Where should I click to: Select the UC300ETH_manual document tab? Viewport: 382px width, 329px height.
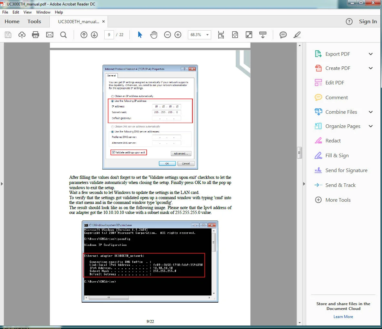[78, 22]
